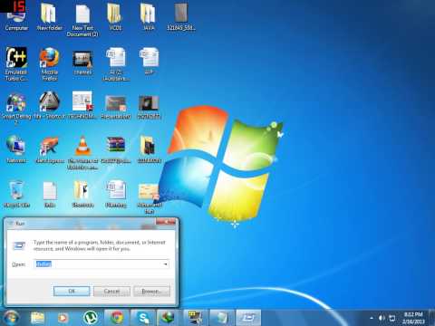Click the volume speaker tray icon
The image size is (435, 326).
coord(382,318)
